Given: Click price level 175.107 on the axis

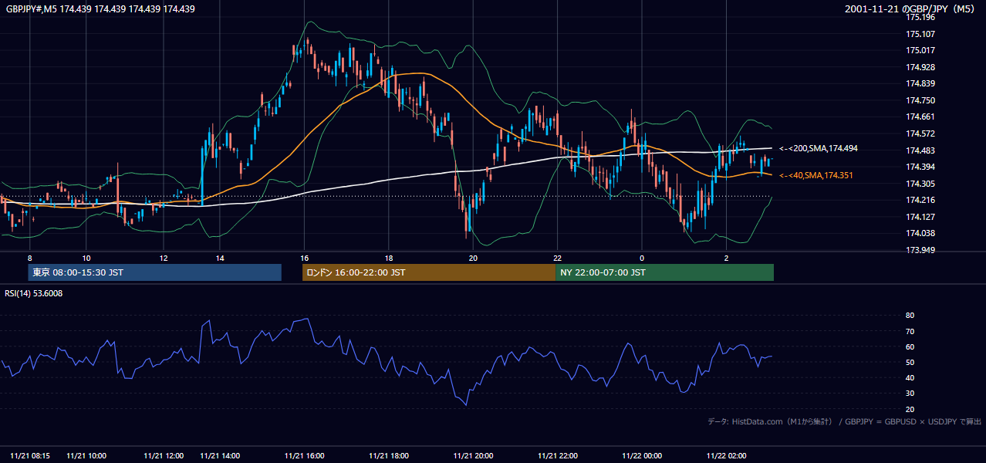Looking at the screenshot, I should 920,34.
